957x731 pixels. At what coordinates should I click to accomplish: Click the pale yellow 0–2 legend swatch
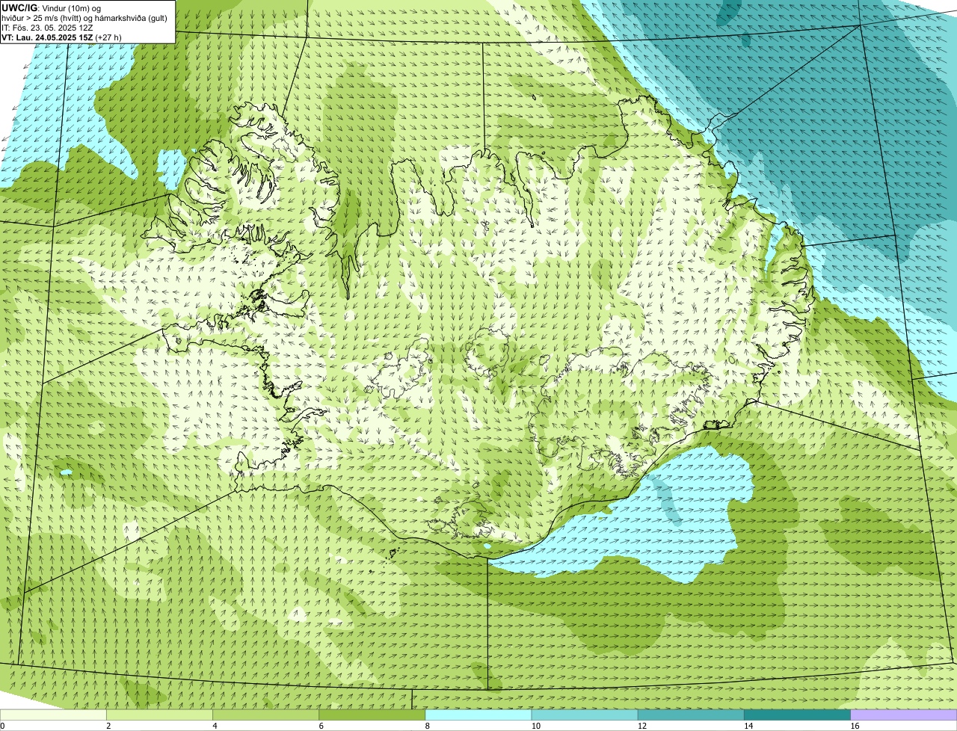point(54,715)
